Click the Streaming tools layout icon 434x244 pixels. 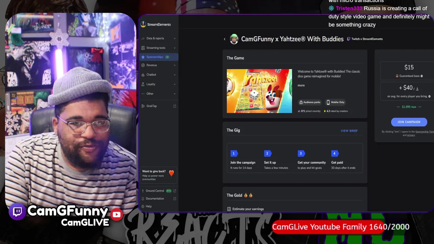[143, 48]
